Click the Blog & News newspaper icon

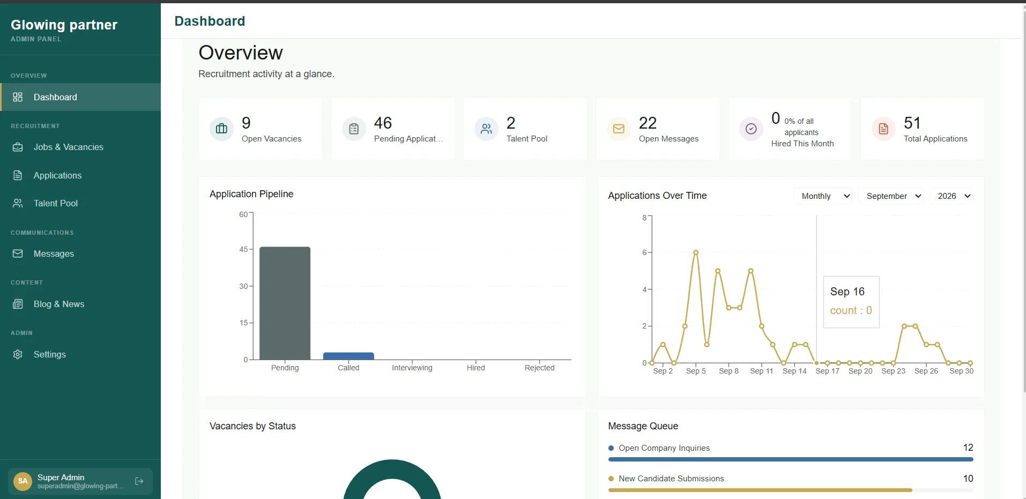tap(18, 304)
